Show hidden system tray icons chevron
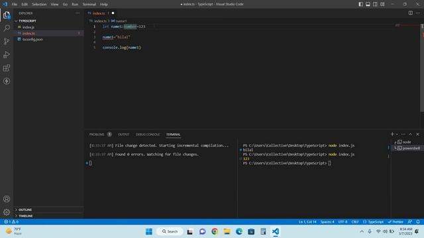The image size is (424, 238). [x=362, y=231]
